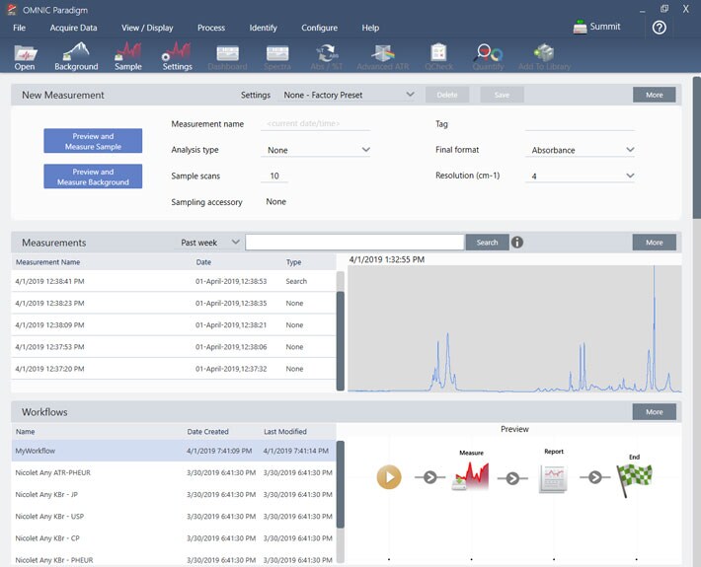Click Preview and Measure Background button
This screenshot has height=567, width=701.
[x=93, y=177]
